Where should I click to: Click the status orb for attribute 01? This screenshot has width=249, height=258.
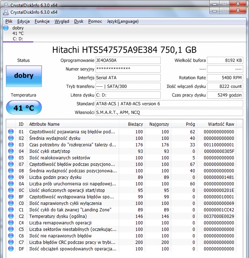point(11,132)
